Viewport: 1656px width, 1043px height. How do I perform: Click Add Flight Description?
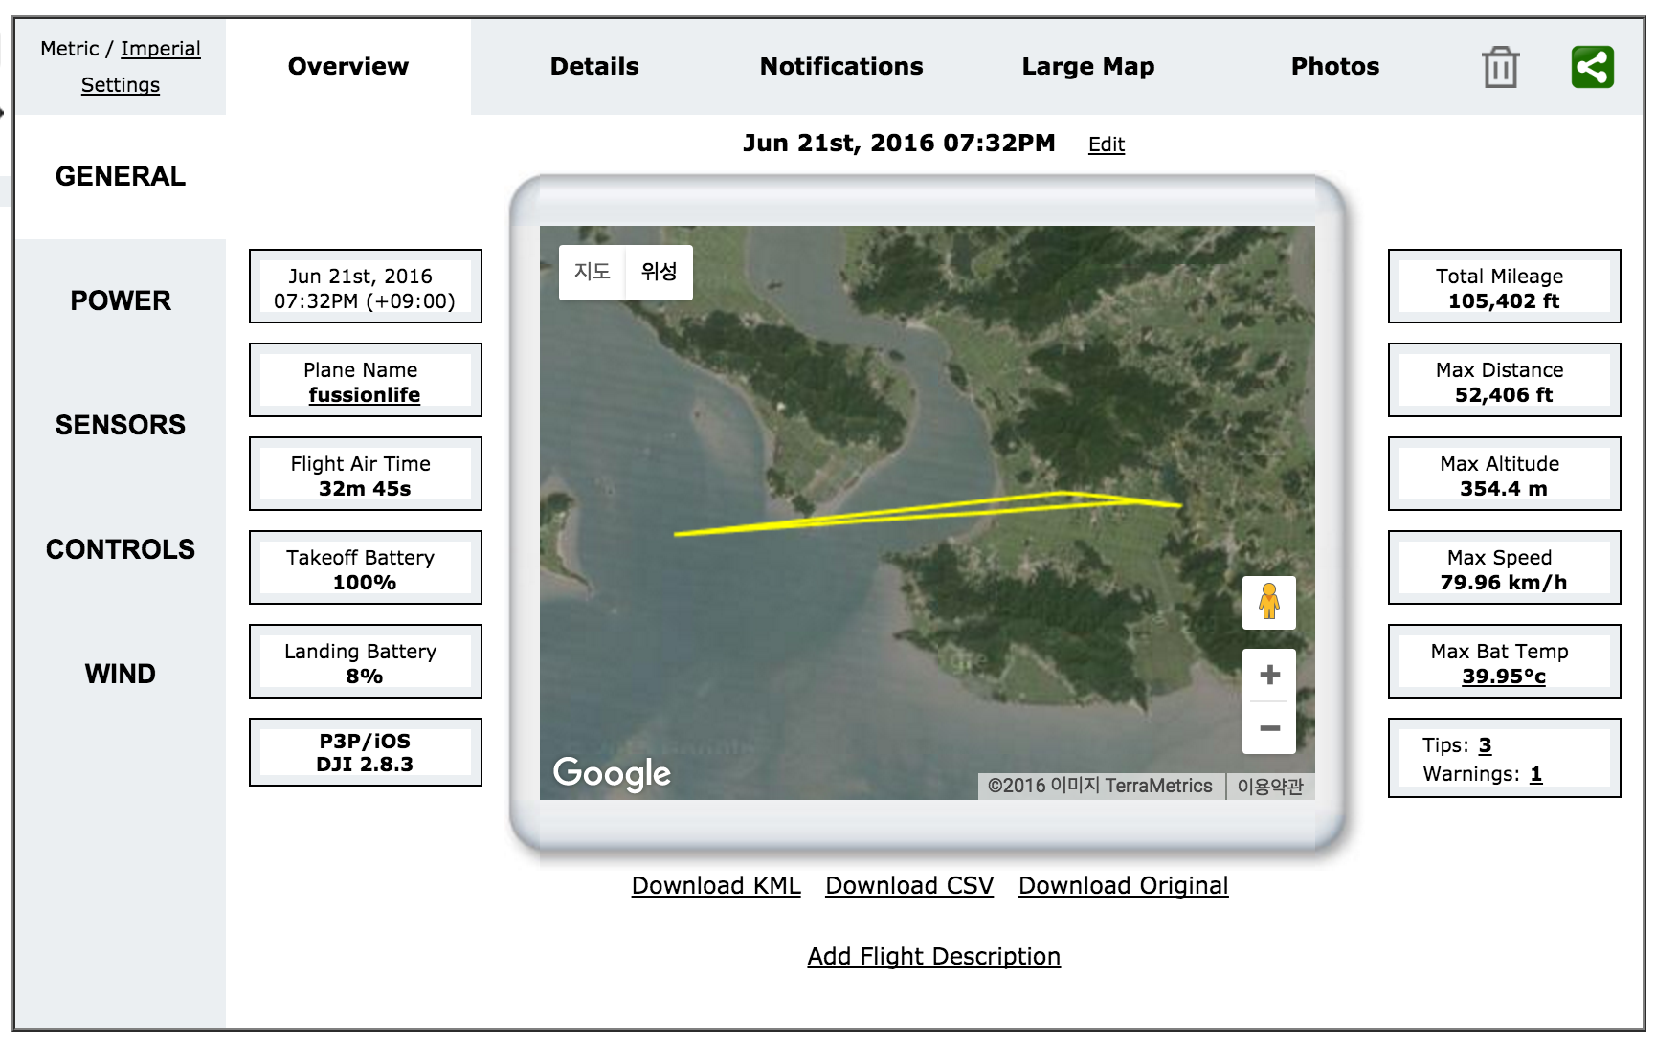pos(933,957)
